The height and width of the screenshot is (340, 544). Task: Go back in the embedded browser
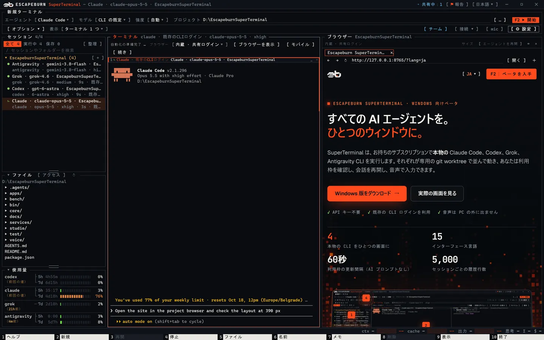click(x=328, y=60)
